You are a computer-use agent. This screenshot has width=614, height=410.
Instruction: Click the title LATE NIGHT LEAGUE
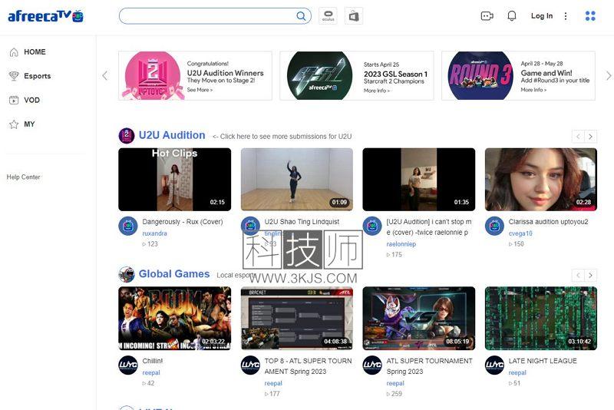pos(543,361)
